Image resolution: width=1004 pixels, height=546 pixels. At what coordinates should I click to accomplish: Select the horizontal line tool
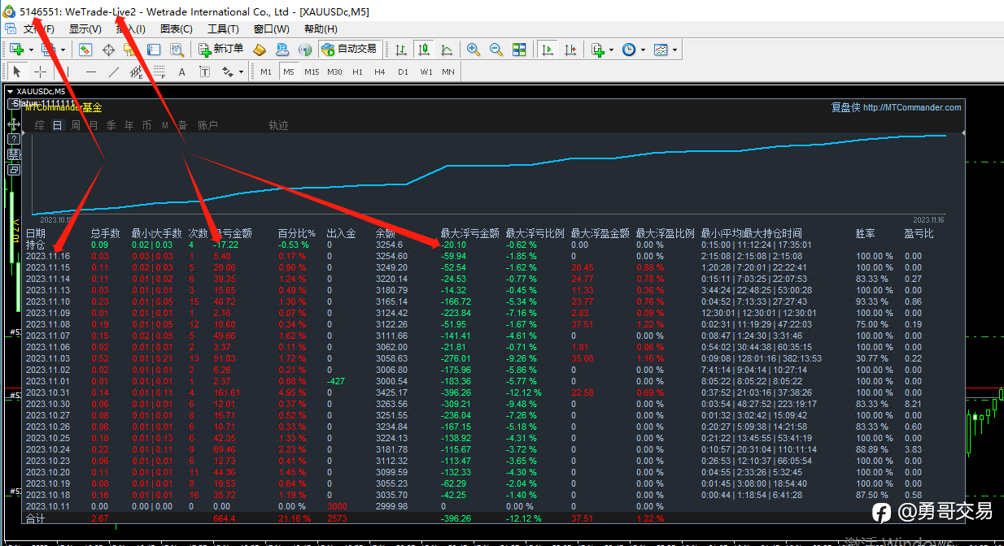(91, 71)
